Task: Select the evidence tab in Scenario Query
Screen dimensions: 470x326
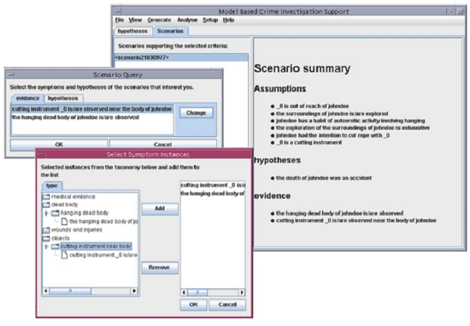Action: click(27, 98)
